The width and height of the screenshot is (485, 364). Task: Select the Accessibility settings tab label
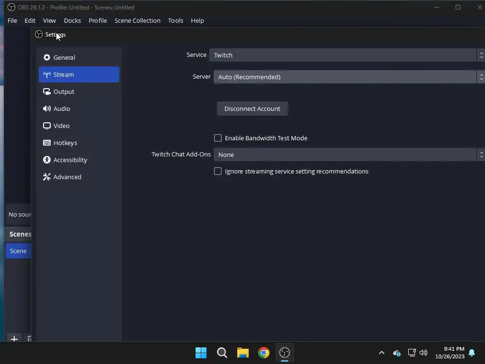[x=70, y=160]
